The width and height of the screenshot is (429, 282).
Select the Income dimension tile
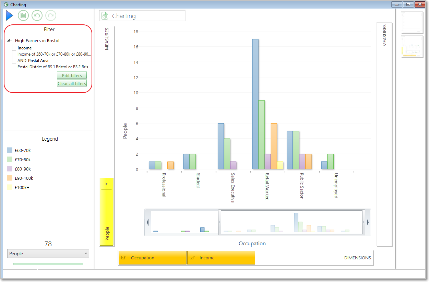tap(221, 258)
